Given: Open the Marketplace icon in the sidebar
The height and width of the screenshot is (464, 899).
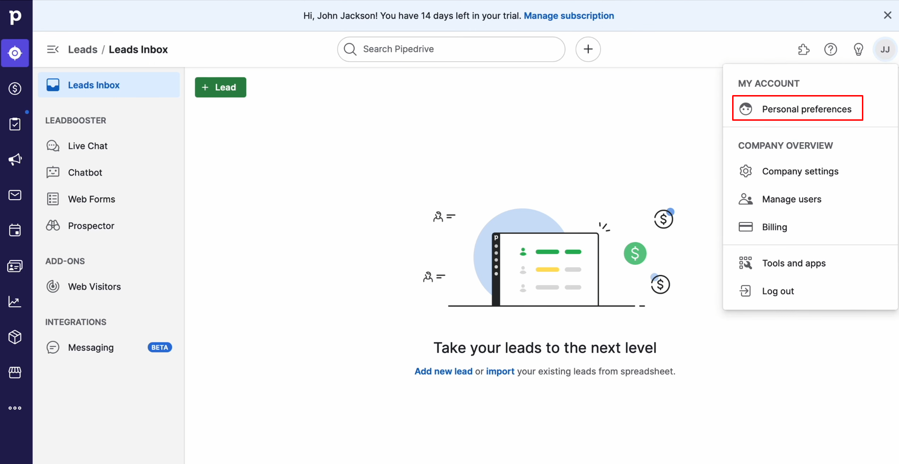Looking at the screenshot, I should click(15, 372).
